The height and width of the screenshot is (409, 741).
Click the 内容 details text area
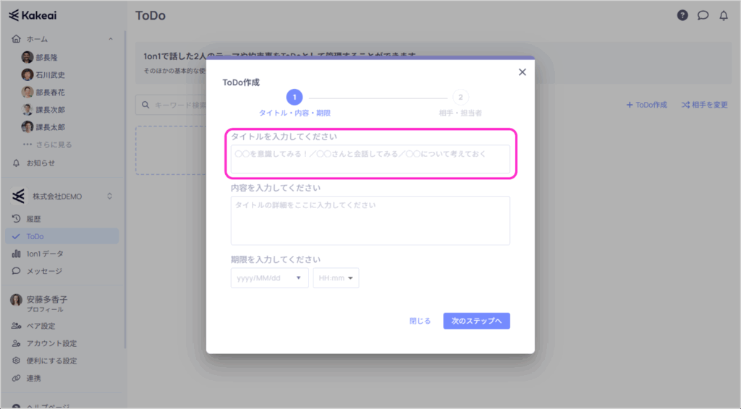[x=370, y=220]
